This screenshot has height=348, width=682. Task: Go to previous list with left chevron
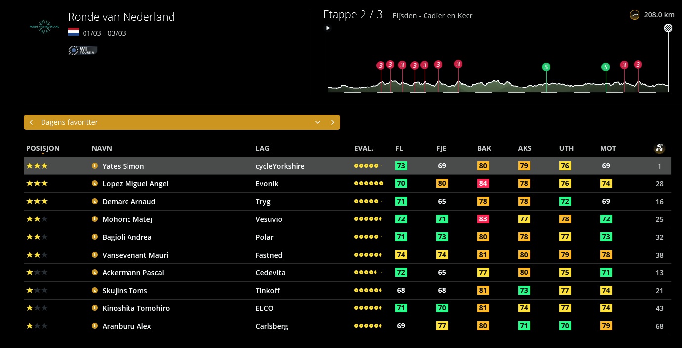[31, 122]
